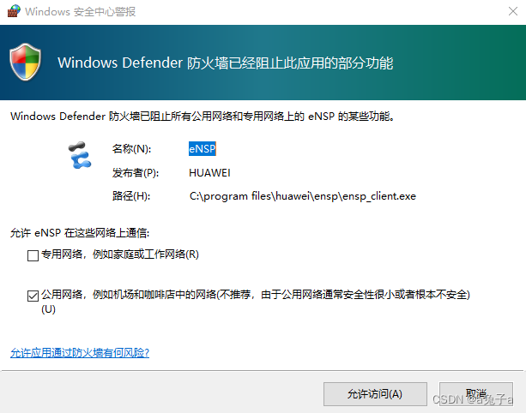Click the Windows Defender shield icon

pos(26,62)
